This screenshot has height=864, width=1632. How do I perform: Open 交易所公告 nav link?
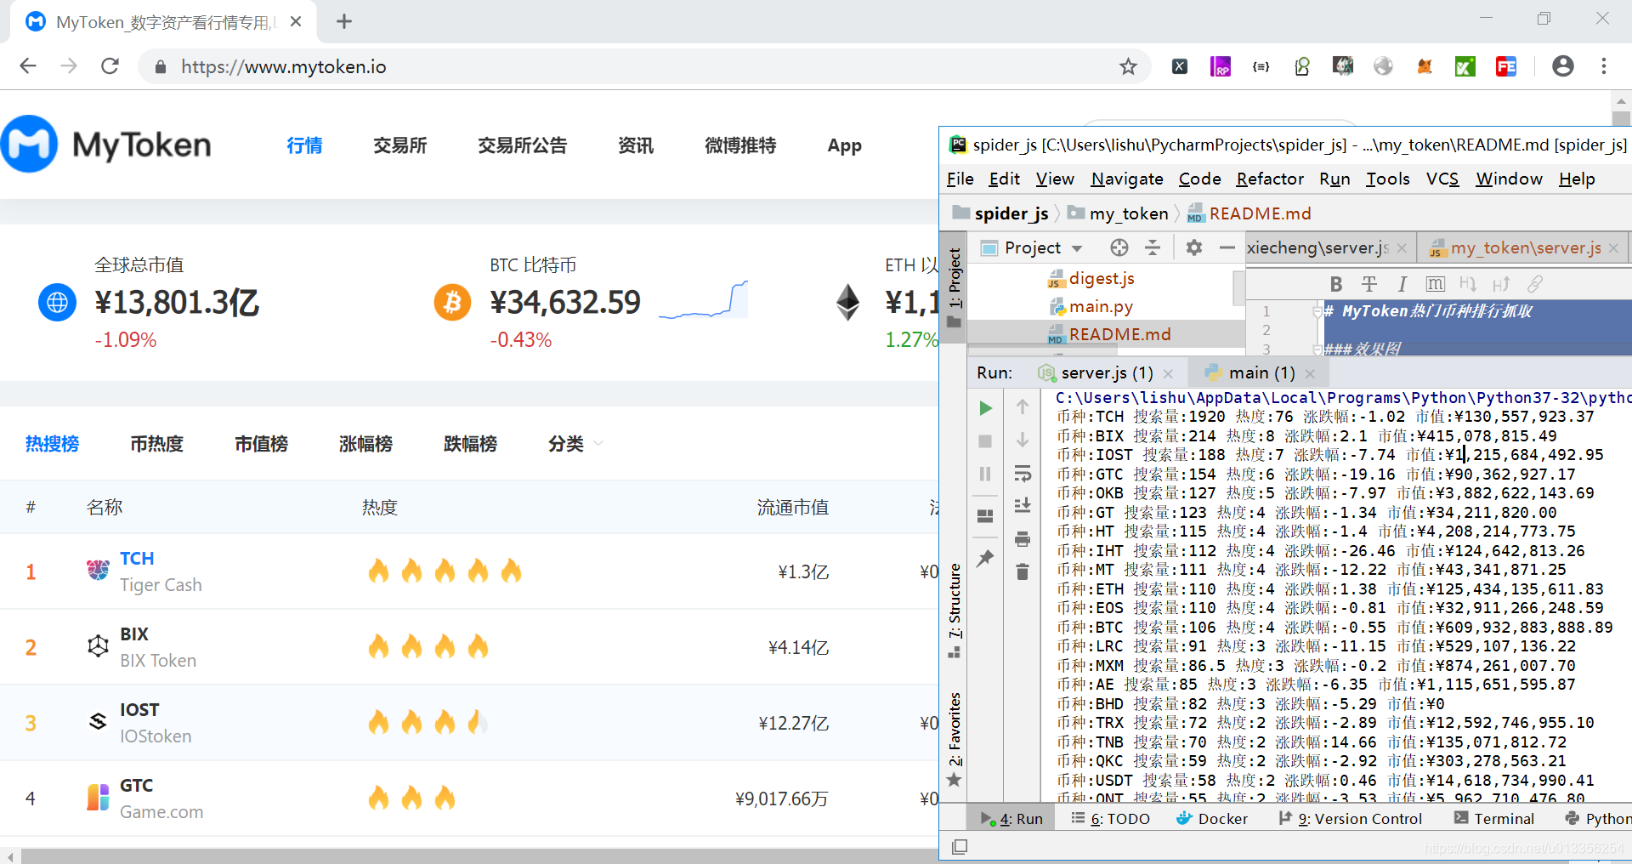pyautogui.click(x=522, y=145)
